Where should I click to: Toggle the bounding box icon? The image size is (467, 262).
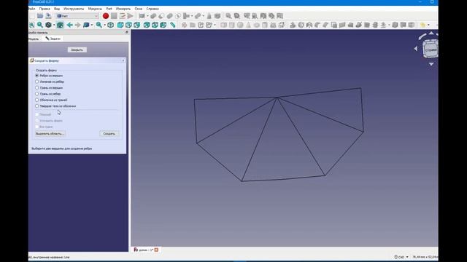click(60, 25)
